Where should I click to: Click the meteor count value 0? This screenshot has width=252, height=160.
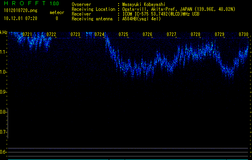[57, 18]
